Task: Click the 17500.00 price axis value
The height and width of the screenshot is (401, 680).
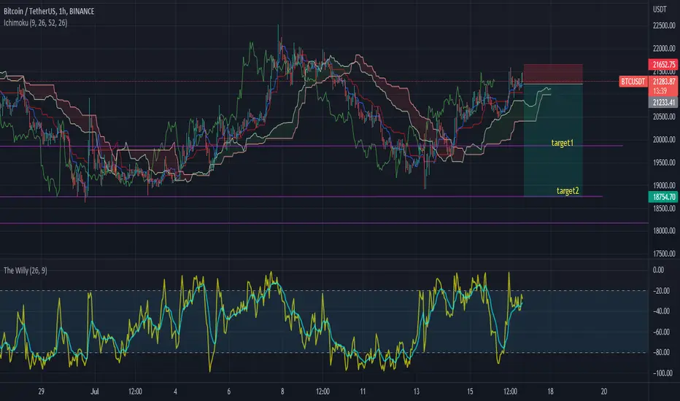Action: pos(664,254)
